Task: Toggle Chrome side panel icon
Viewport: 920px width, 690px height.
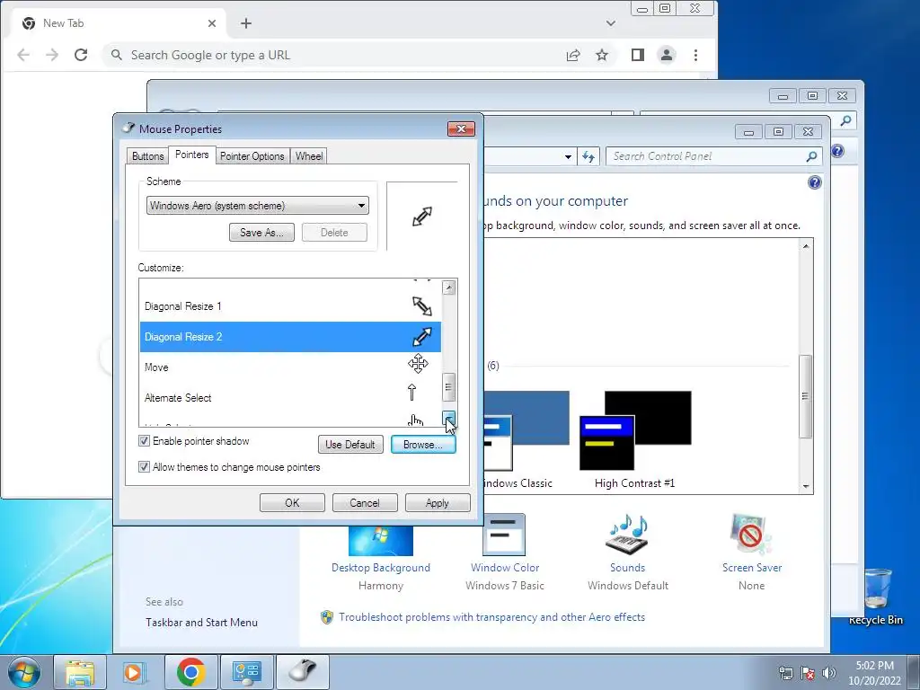Action: click(638, 55)
